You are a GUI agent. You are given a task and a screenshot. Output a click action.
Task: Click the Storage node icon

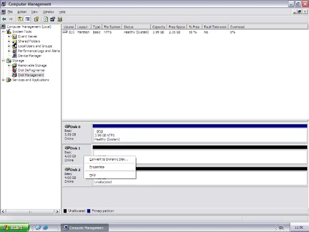9,60
